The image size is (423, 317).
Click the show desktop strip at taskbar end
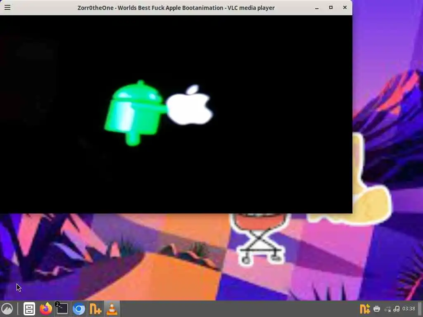point(420,309)
